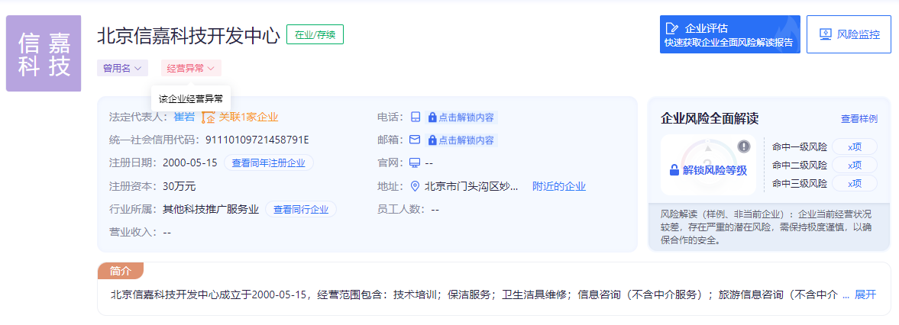Expand the 曾用名 dropdown tag
Image resolution: width=899 pixels, height=325 pixels.
[122, 68]
